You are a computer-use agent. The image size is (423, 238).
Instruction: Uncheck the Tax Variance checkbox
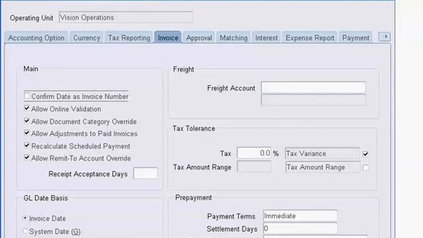pos(365,154)
